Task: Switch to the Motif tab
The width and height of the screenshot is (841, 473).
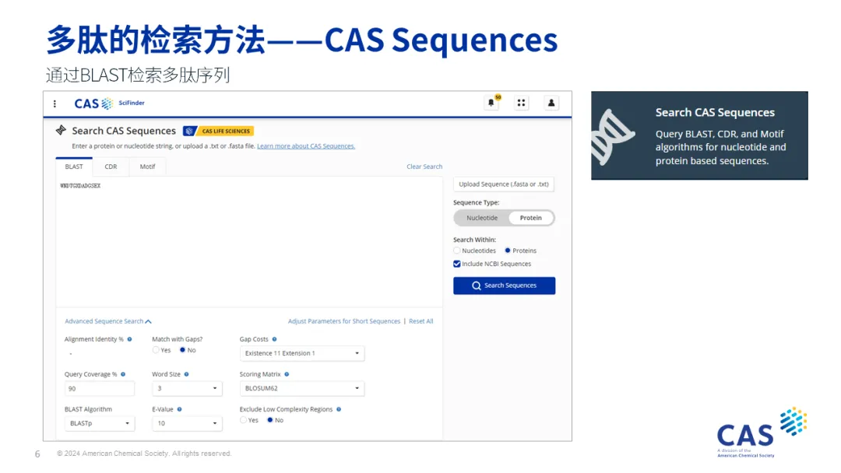Action: [147, 166]
